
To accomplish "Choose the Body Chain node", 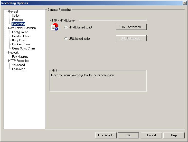I will tap(19, 40).
